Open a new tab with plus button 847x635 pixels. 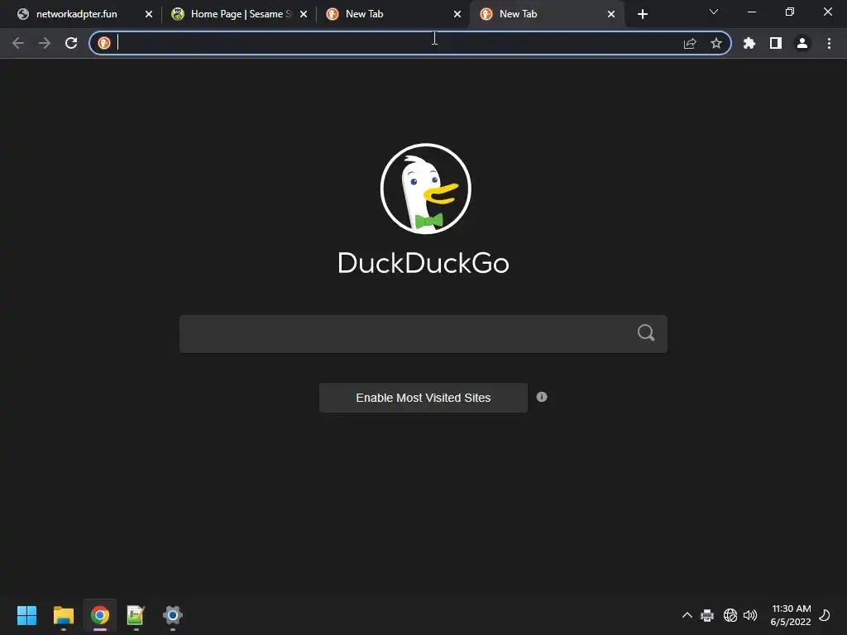[x=642, y=14]
